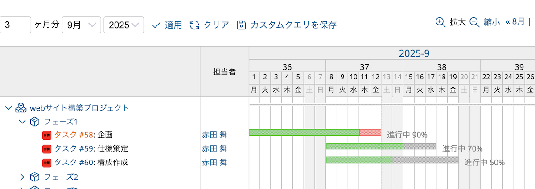
Task: Click the months count input field
Action: 16,25
